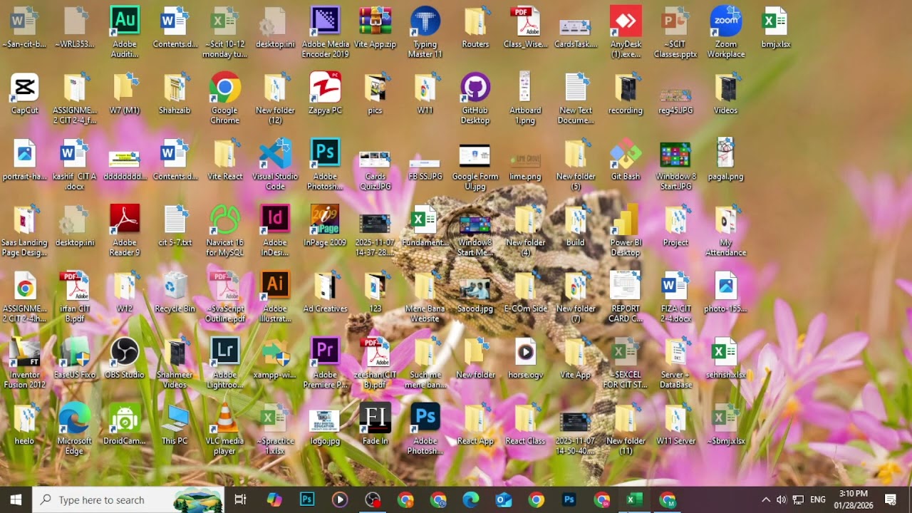Select the Adobe Illustrator icon
Image resolution: width=912 pixels, height=513 pixels.
275,296
